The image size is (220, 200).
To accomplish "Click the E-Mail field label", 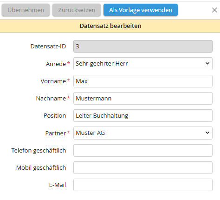I will point(58,185).
